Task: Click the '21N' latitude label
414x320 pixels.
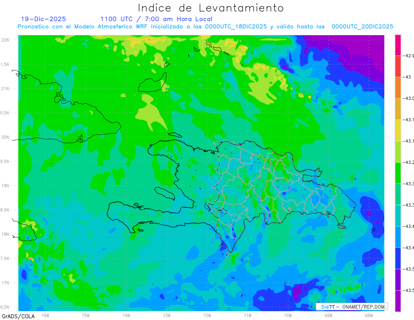Action: pos(6,89)
